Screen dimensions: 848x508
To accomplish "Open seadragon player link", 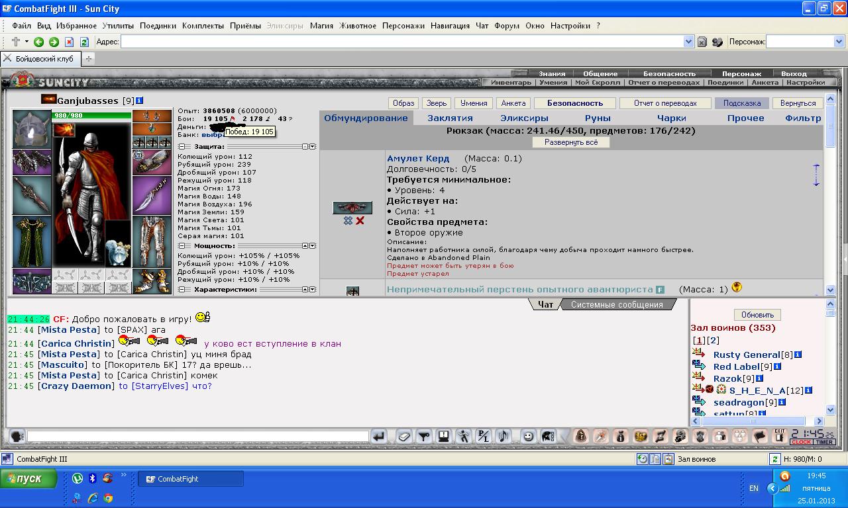I will (739, 402).
